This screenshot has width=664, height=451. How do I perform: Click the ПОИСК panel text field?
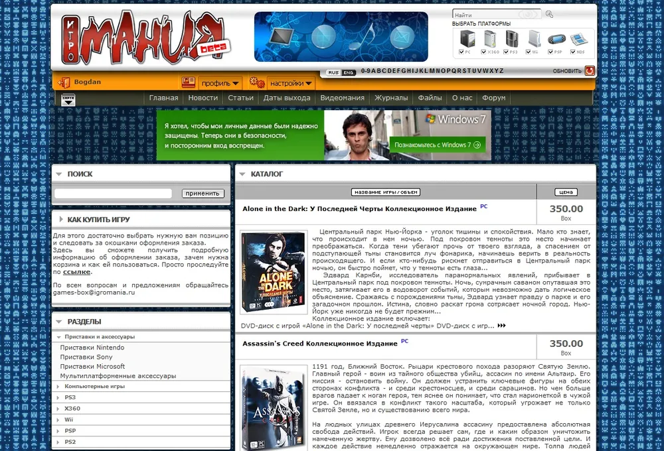click(x=113, y=194)
